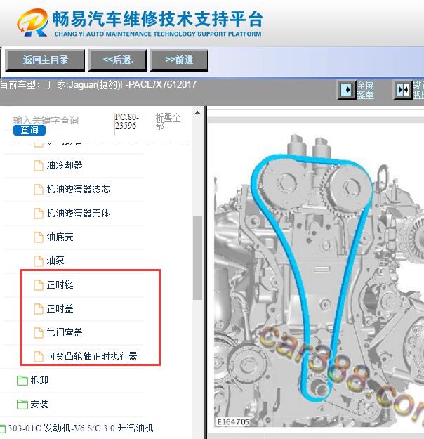Select the 油底壳 entry

(60, 237)
